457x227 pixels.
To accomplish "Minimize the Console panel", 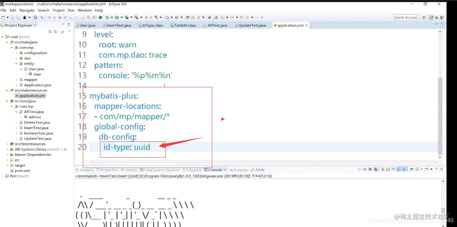I will [x=436, y=169].
